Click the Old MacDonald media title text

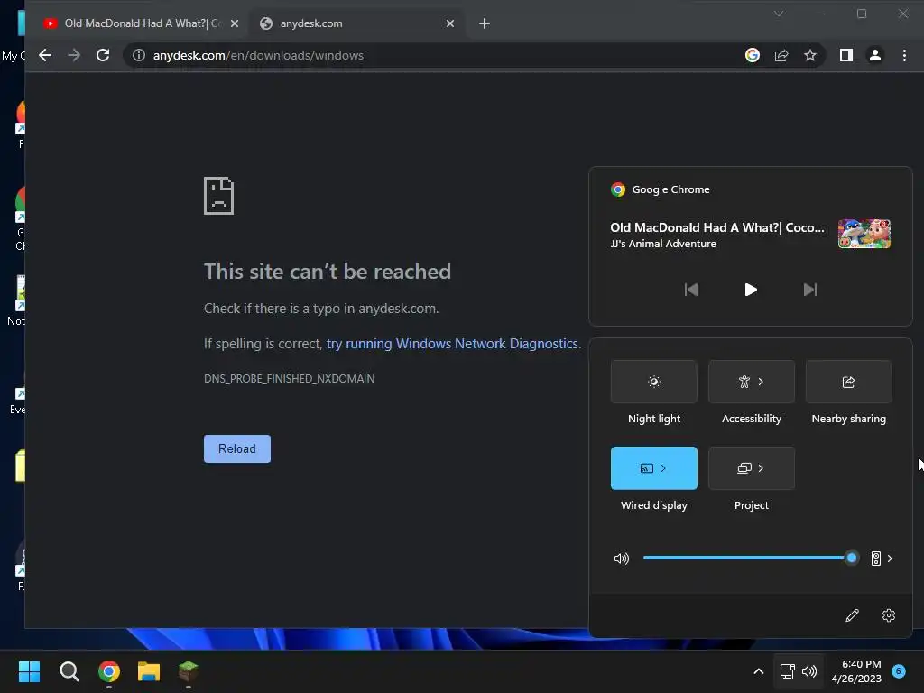pyautogui.click(x=716, y=227)
